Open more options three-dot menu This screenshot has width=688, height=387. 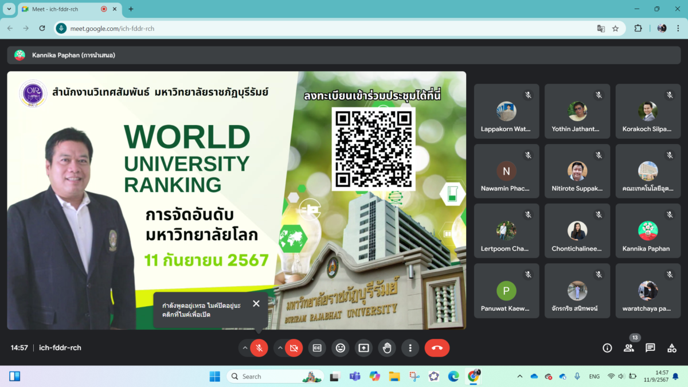[x=410, y=347]
